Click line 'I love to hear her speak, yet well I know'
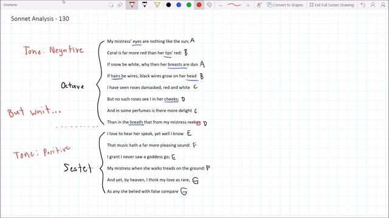The image size is (389, 218). (145, 133)
